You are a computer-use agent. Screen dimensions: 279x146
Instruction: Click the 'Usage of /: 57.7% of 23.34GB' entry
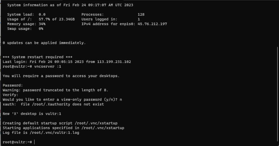pos(41,19)
